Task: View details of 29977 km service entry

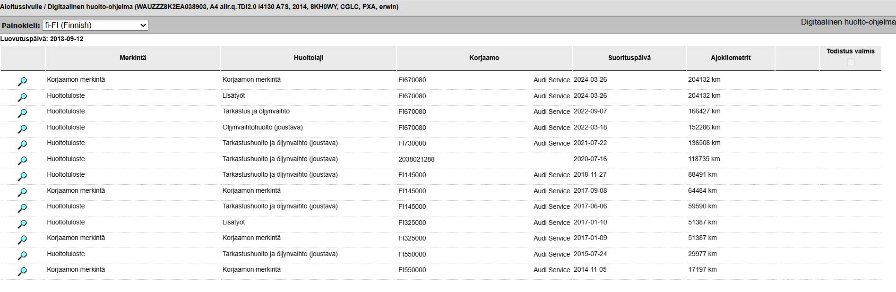Action: pos(22,256)
